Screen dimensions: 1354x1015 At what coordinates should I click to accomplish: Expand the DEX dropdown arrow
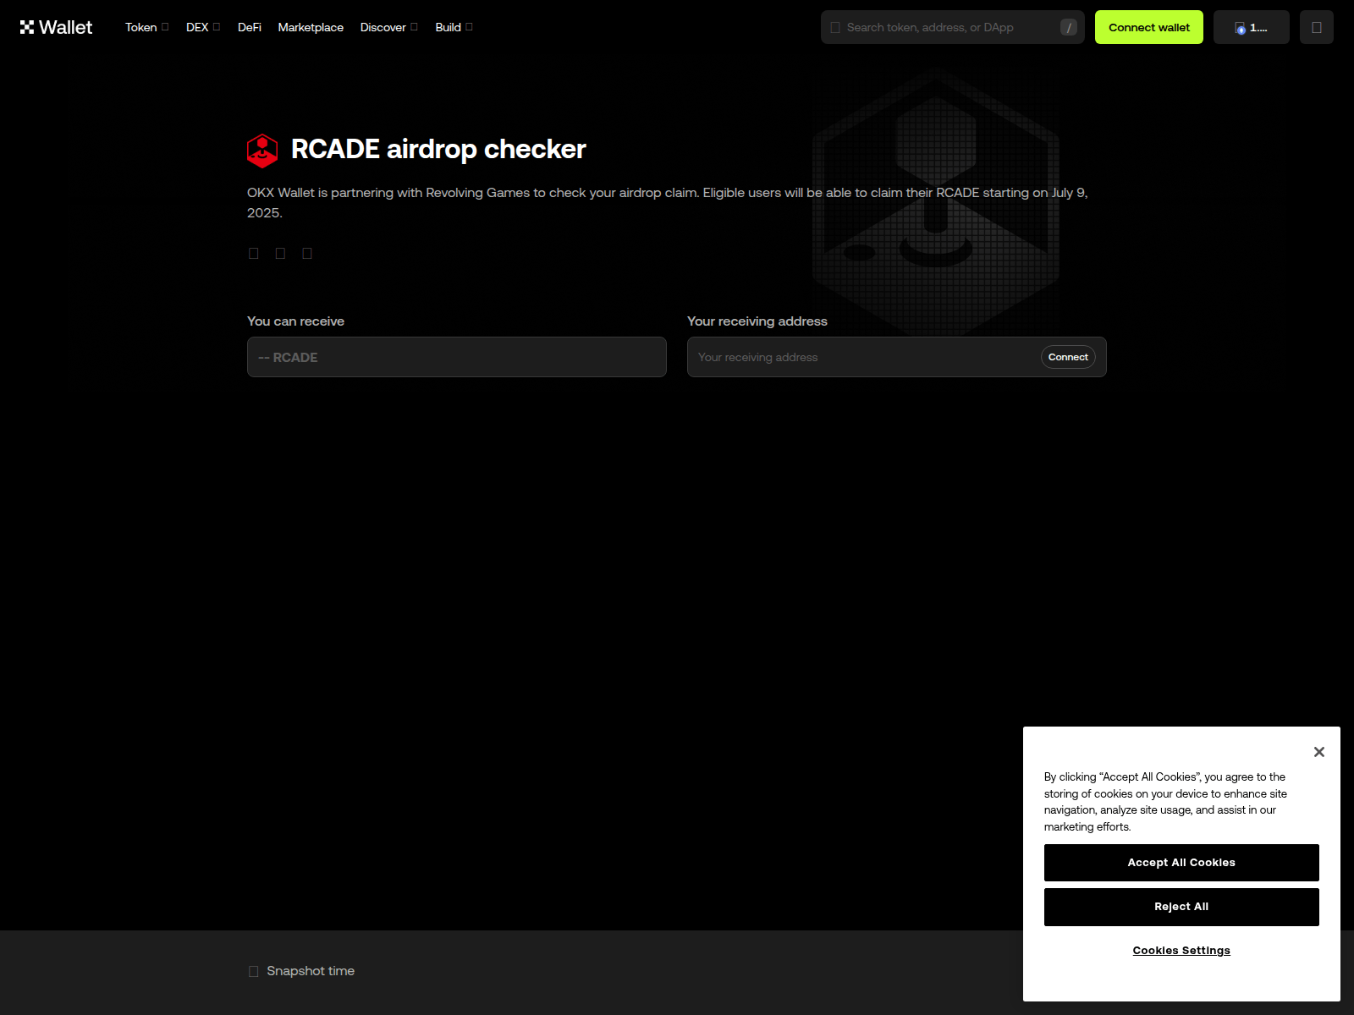click(217, 27)
